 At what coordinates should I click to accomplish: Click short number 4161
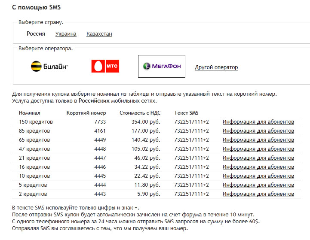[x=100, y=131]
